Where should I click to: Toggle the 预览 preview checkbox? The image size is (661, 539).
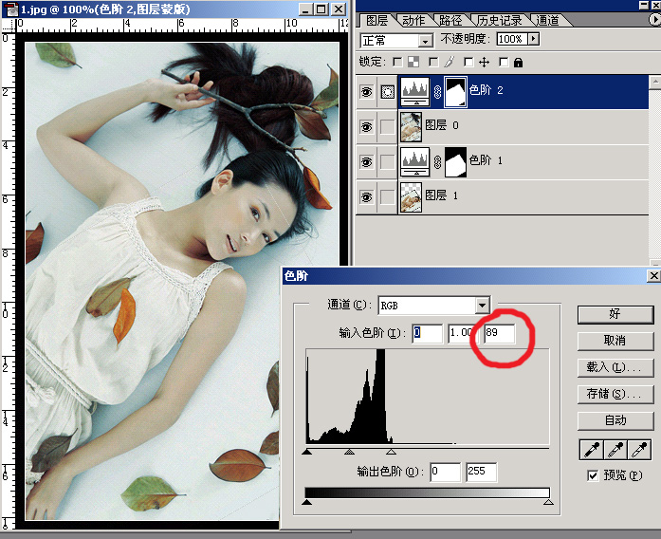(x=593, y=475)
